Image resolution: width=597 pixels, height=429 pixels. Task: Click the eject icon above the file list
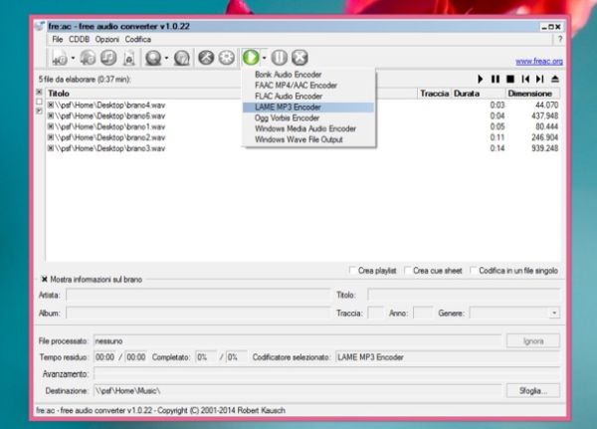coord(555,79)
